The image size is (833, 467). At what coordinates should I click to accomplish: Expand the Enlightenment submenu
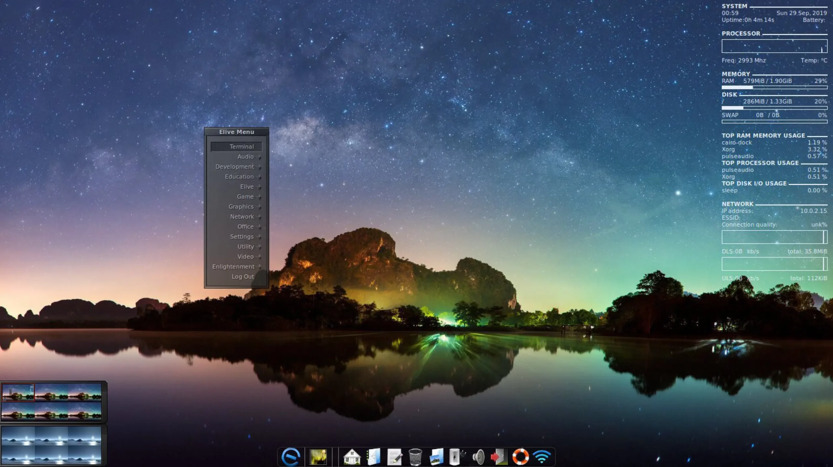(x=233, y=267)
